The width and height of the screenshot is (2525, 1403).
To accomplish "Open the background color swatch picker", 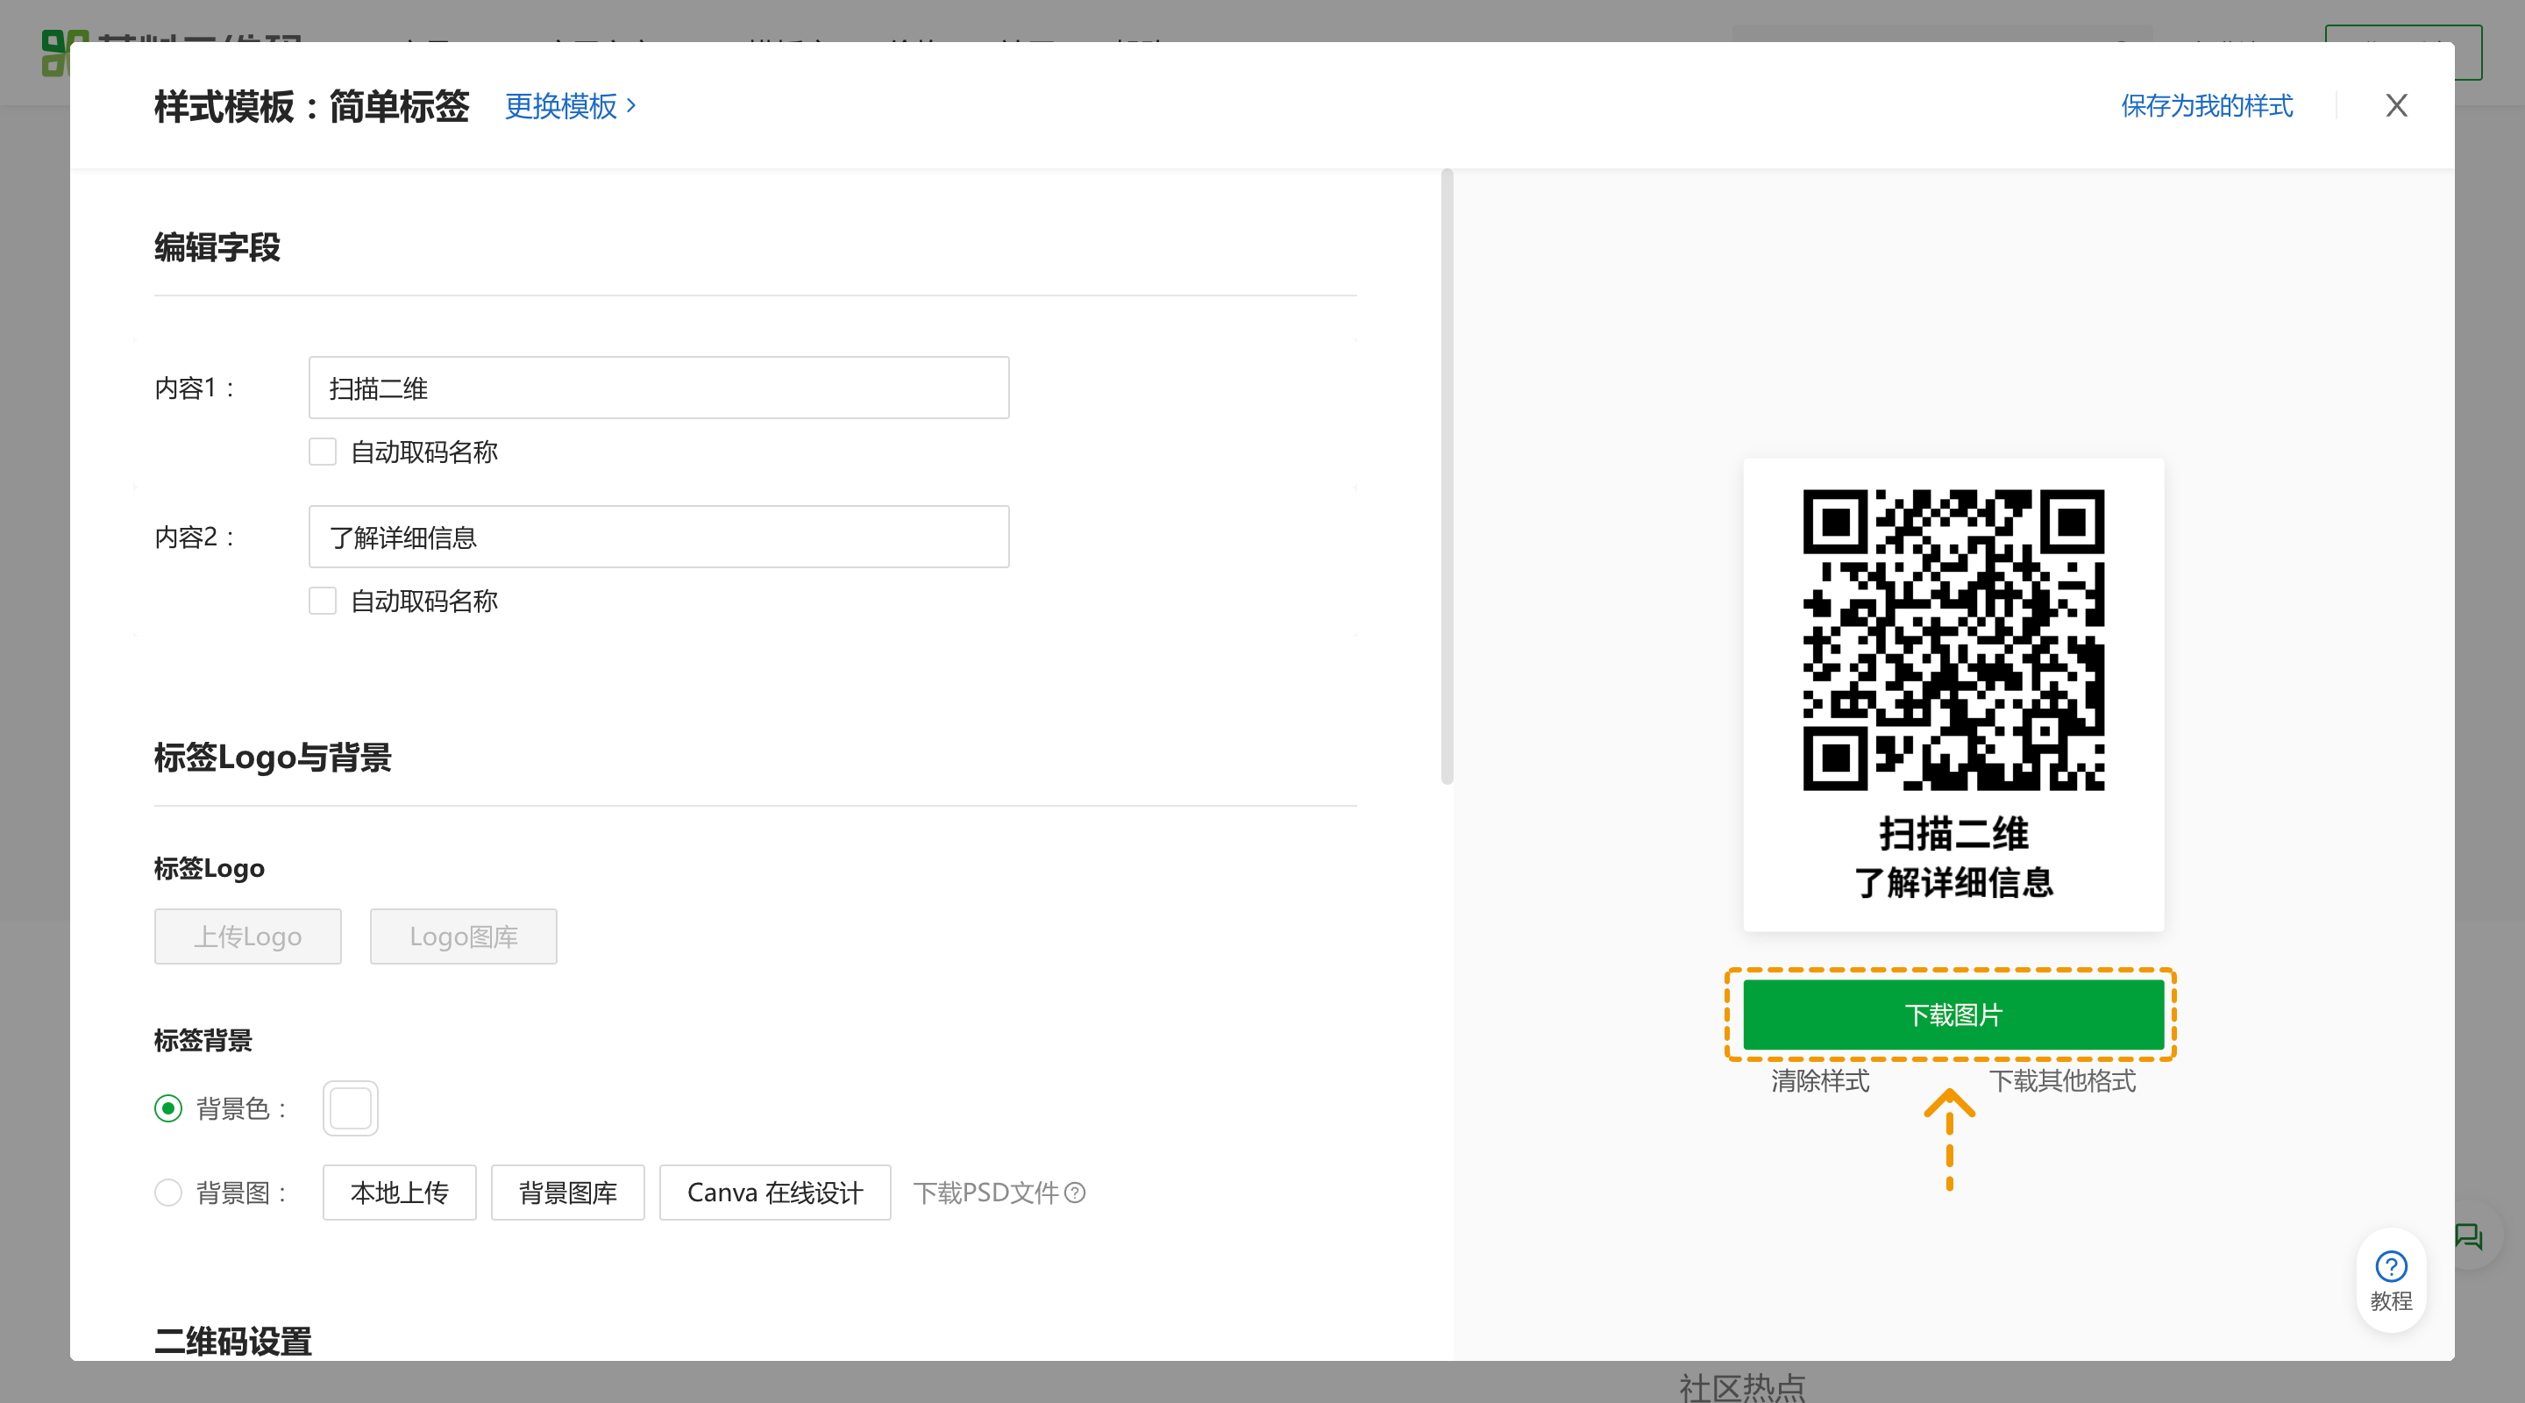I will click(350, 1109).
